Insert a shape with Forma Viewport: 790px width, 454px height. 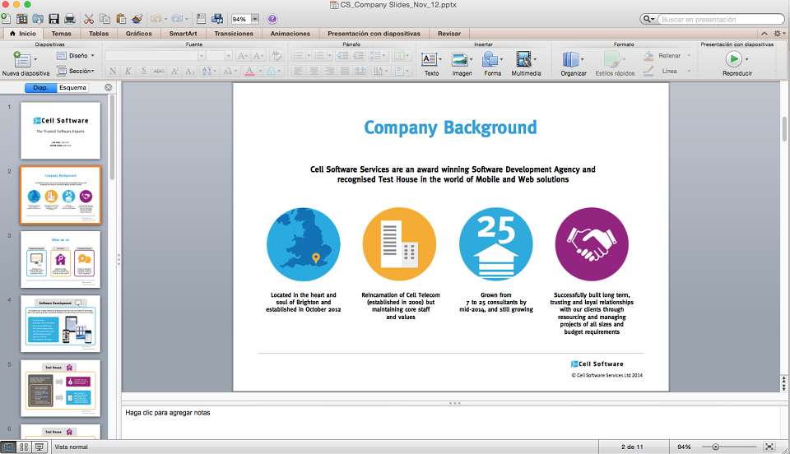coord(492,64)
